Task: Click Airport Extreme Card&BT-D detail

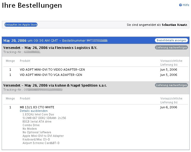Action: 41,143
